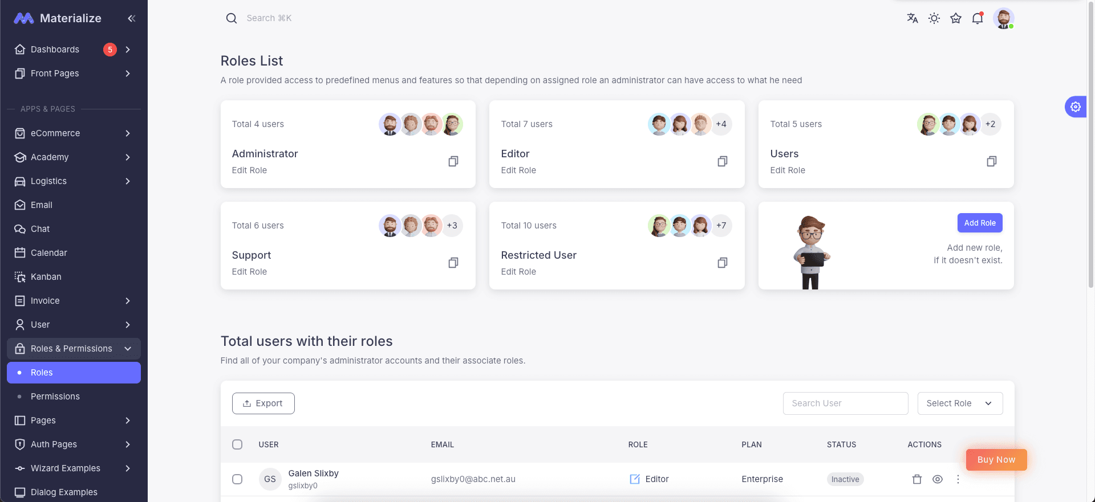Delete Galen Slixby using trash icon

point(917,479)
